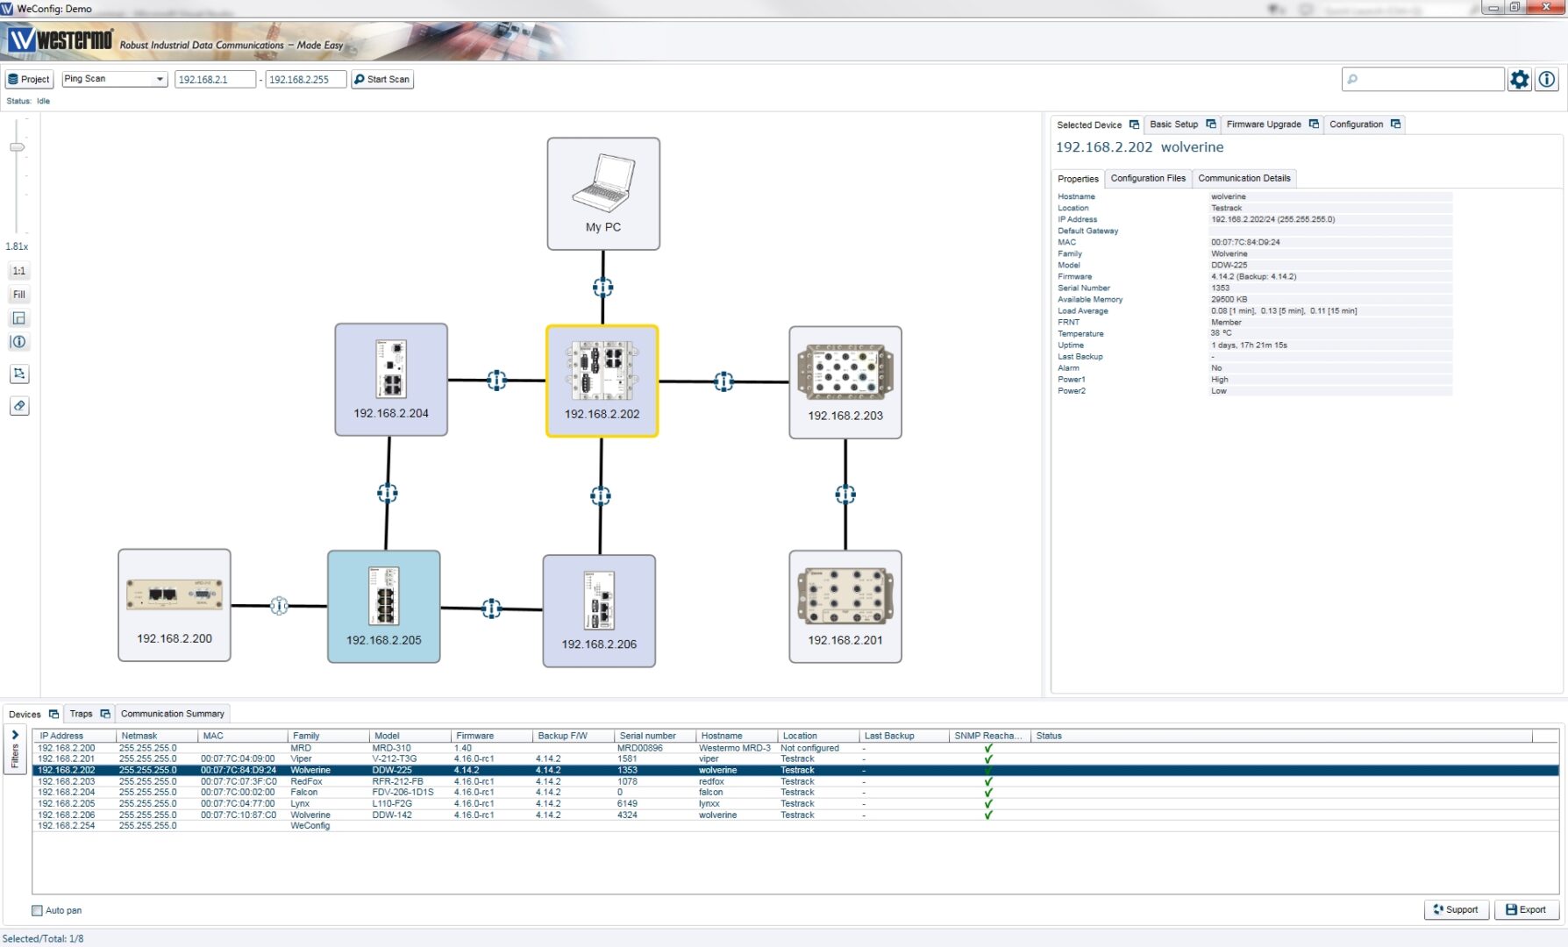Pop out the Firmware Upgrade panel
Screen dimensions: 1568x947
(1314, 125)
